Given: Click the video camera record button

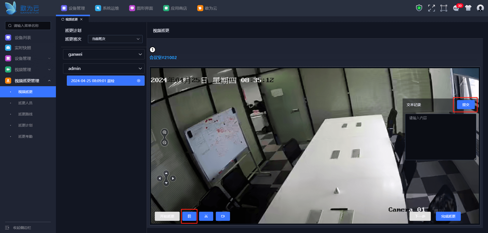Looking at the screenshot, I should point(223,216).
